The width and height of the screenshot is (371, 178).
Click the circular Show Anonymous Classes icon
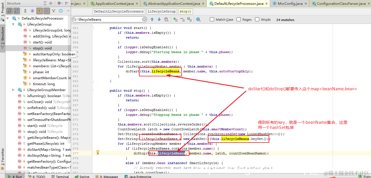(x=61, y=11)
